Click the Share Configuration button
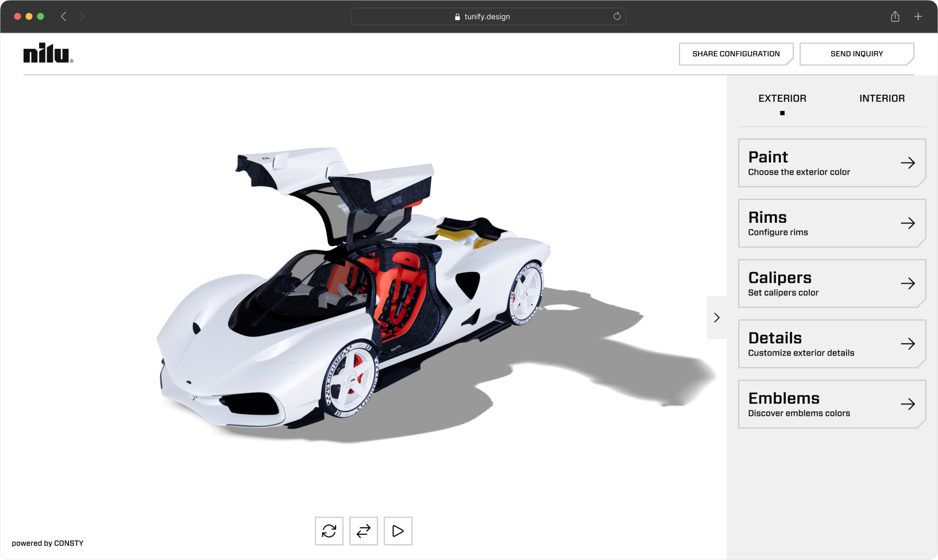Viewport: 938px width, 560px height. point(736,54)
